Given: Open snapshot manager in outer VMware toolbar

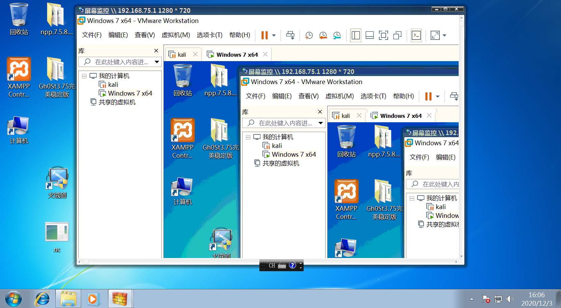Looking at the screenshot, I should pyautogui.click(x=337, y=35).
